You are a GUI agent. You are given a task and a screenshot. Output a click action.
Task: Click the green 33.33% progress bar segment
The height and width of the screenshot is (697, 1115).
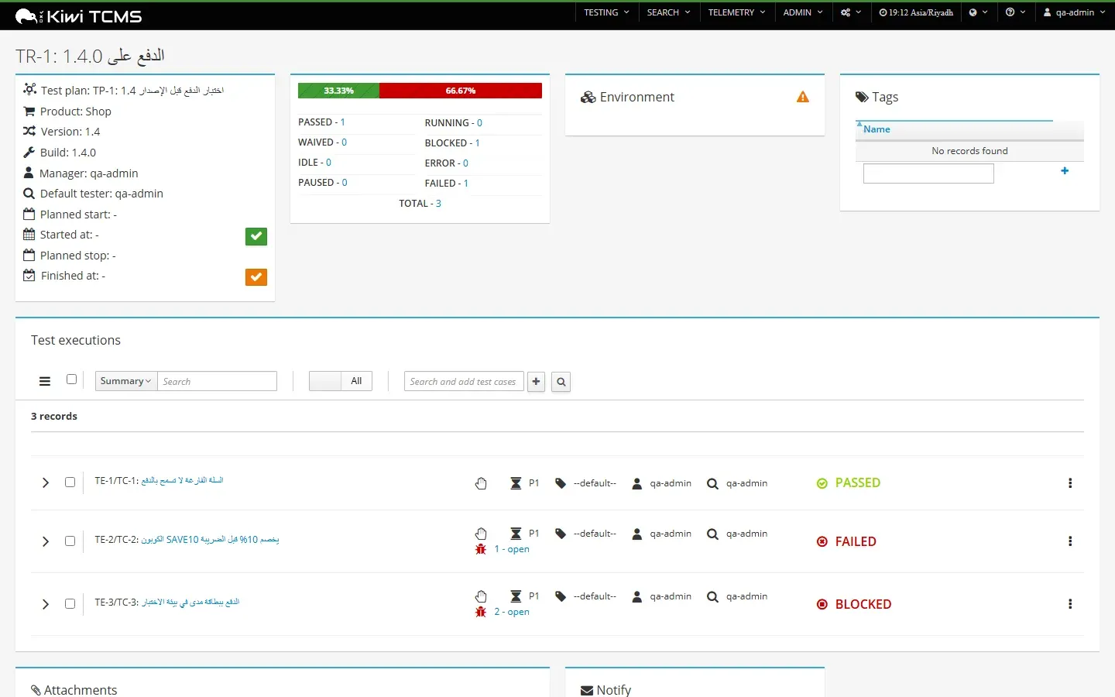(338, 91)
